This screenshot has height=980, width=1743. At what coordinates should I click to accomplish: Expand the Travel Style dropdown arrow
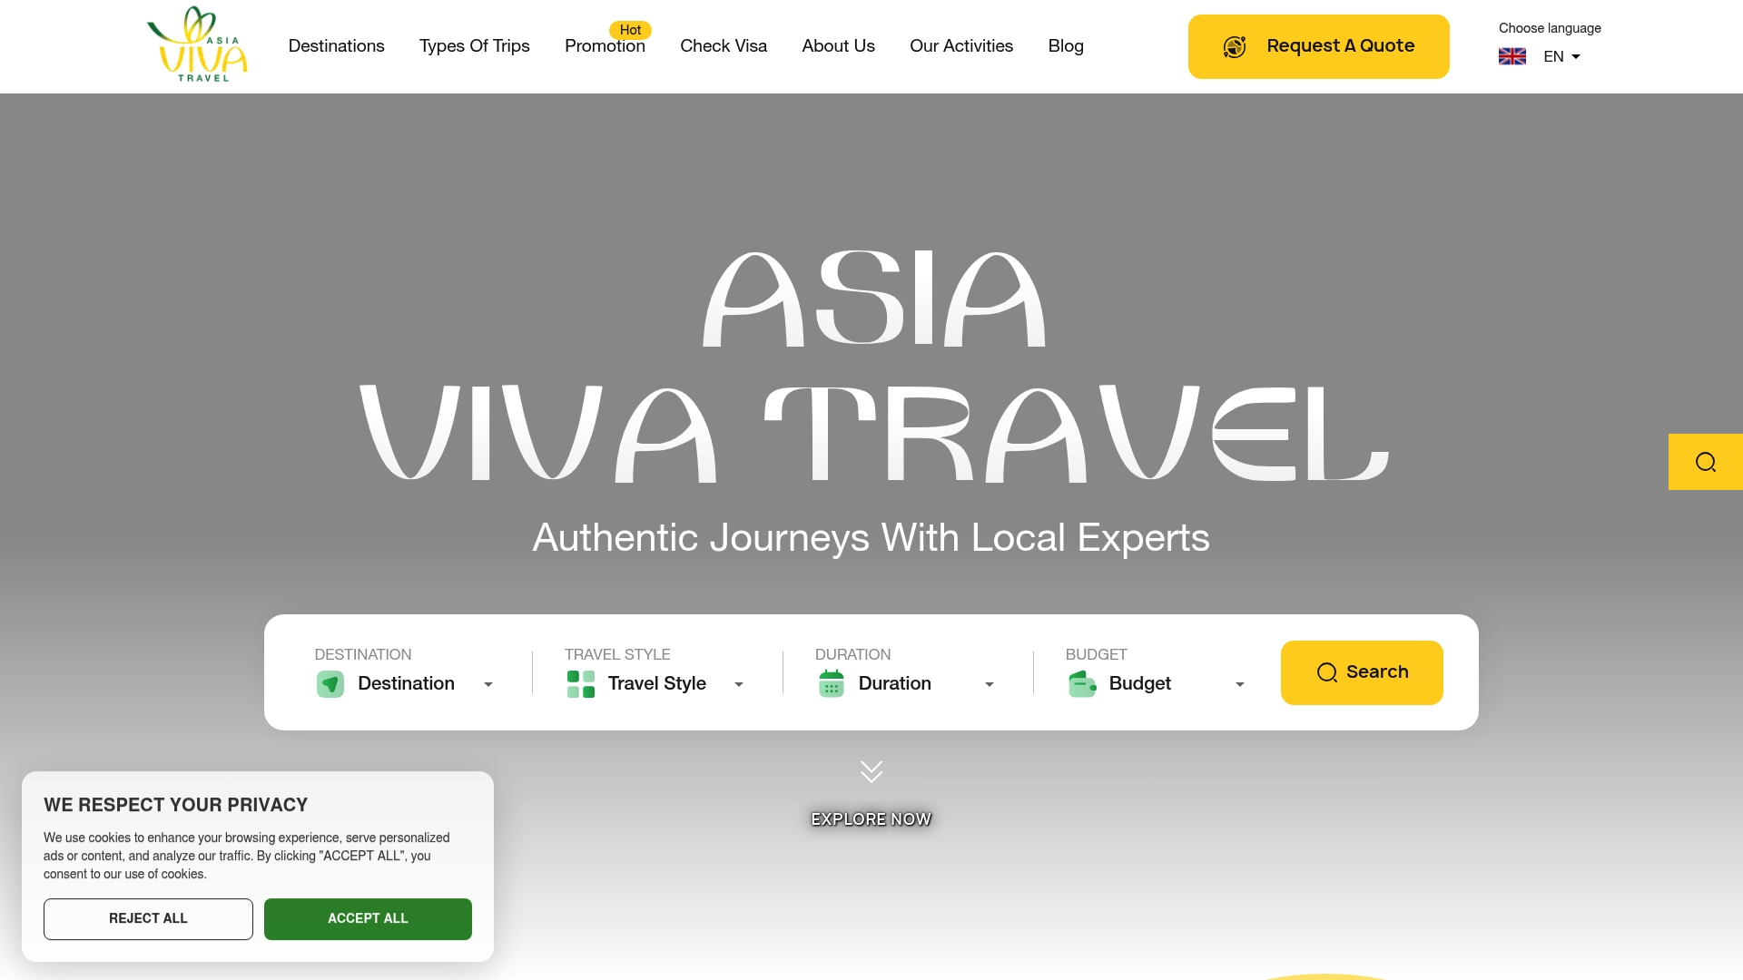739,684
